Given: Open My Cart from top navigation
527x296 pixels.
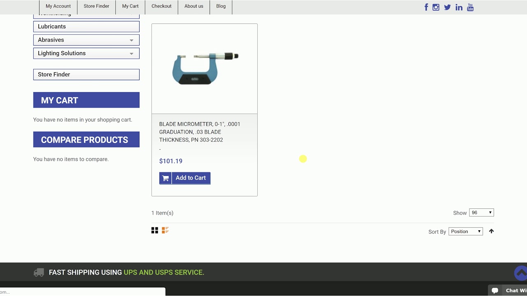Looking at the screenshot, I should coord(130,6).
